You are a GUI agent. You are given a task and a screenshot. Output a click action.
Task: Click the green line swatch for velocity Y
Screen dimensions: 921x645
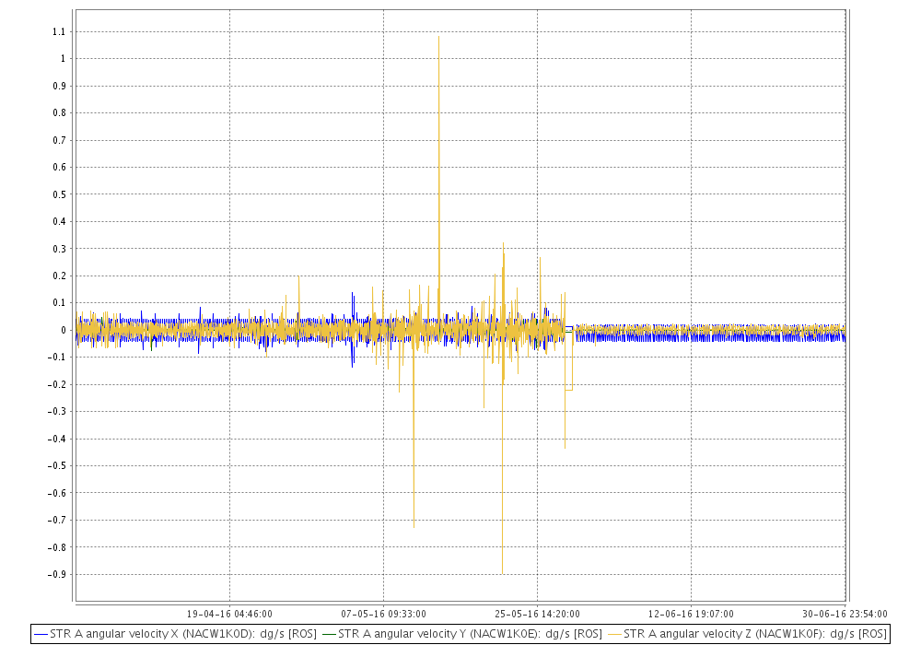click(x=330, y=635)
